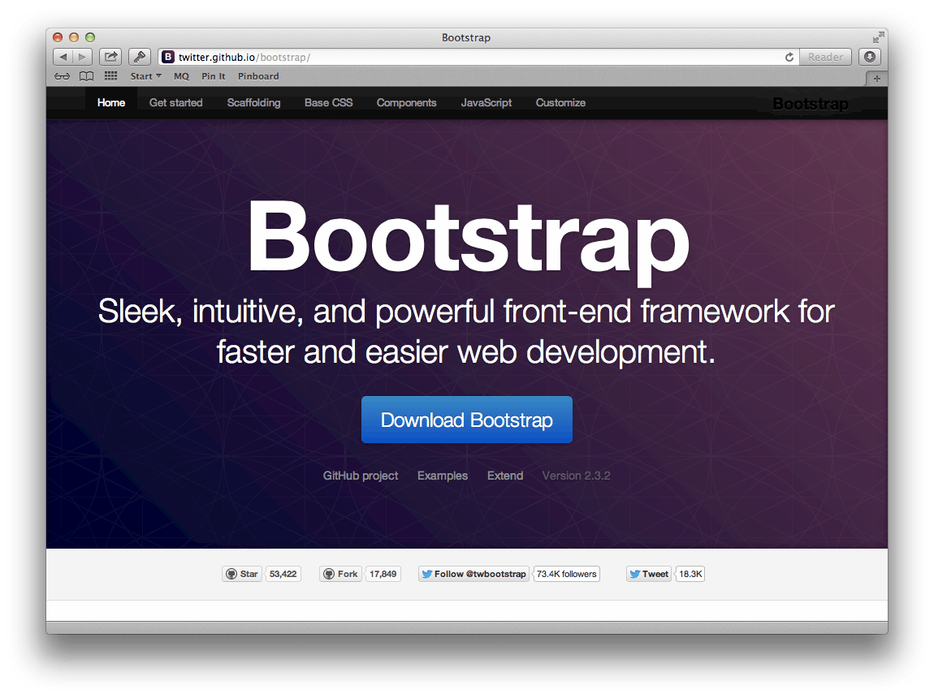Click the Follow @twbootstrap button
This screenshot has height=698, width=934.
click(x=473, y=574)
